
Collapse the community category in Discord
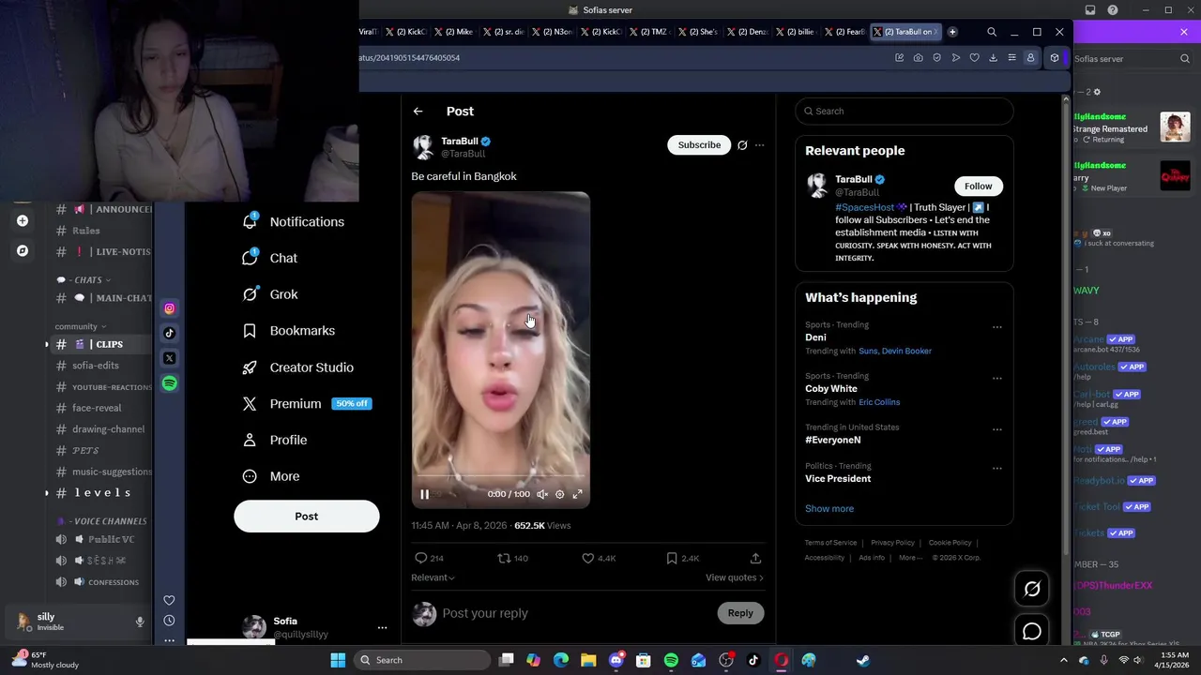[x=81, y=326]
